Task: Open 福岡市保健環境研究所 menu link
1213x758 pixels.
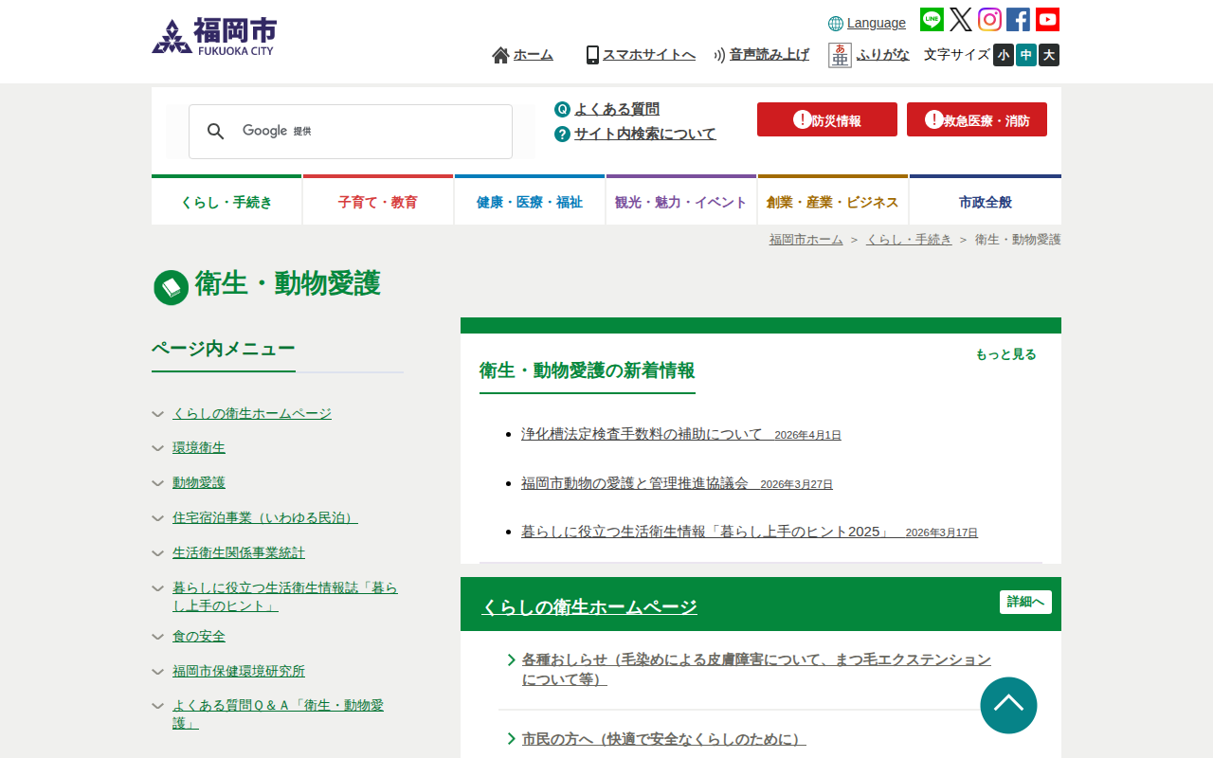Action: tap(239, 671)
